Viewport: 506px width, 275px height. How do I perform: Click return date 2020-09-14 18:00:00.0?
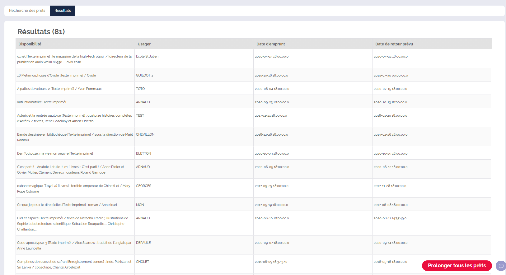pos(391,243)
